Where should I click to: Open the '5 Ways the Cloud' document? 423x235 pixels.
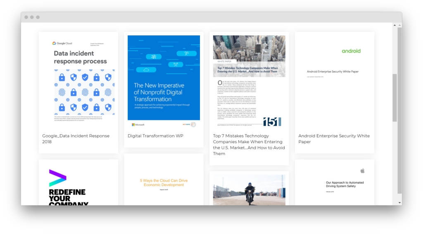point(164,183)
